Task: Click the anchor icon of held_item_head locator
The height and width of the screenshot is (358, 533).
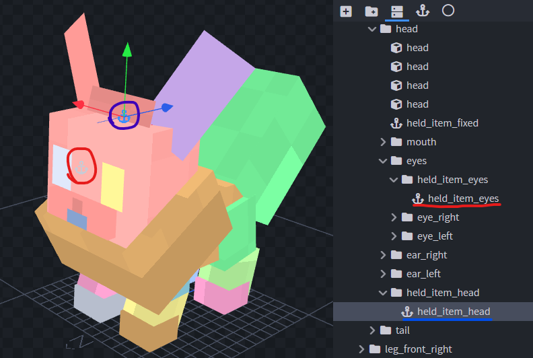Action: 407,312
